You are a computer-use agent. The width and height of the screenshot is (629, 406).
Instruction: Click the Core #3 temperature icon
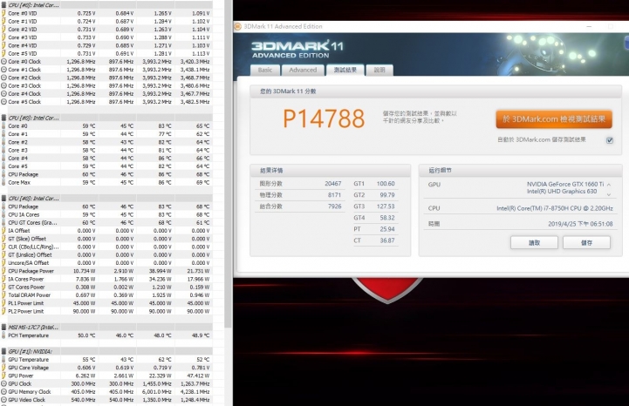click(x=3, y=151)
